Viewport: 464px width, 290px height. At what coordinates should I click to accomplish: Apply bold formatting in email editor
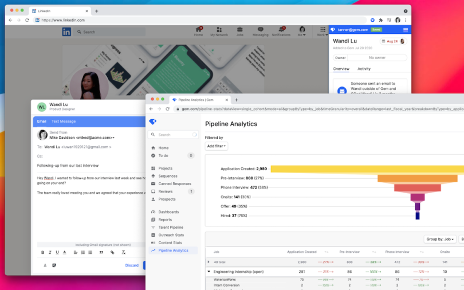coord(42,252)
